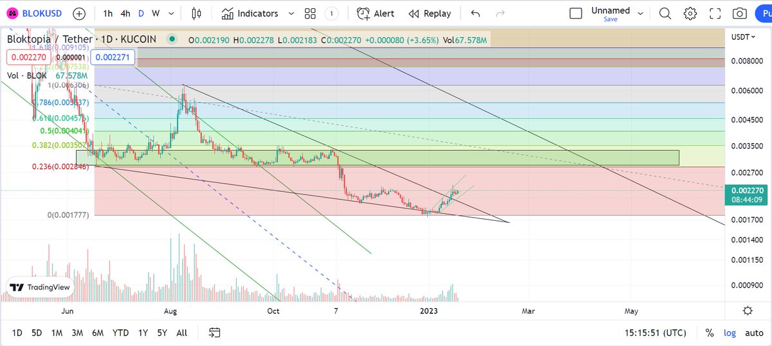
Task: Set range to YTD
Action: click(120, 333)
